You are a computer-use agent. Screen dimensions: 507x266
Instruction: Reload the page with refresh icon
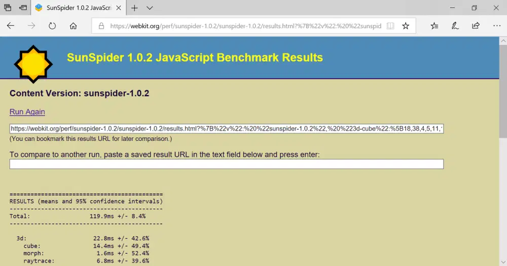pyautogui.click(x=52, y=26)
